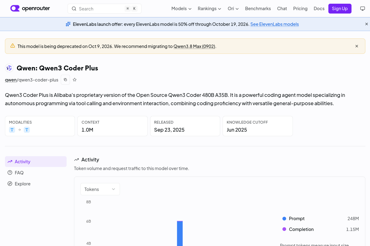
Task: Click the search magnifier icon
Action: pyautogui.click(x=74, y=9)
